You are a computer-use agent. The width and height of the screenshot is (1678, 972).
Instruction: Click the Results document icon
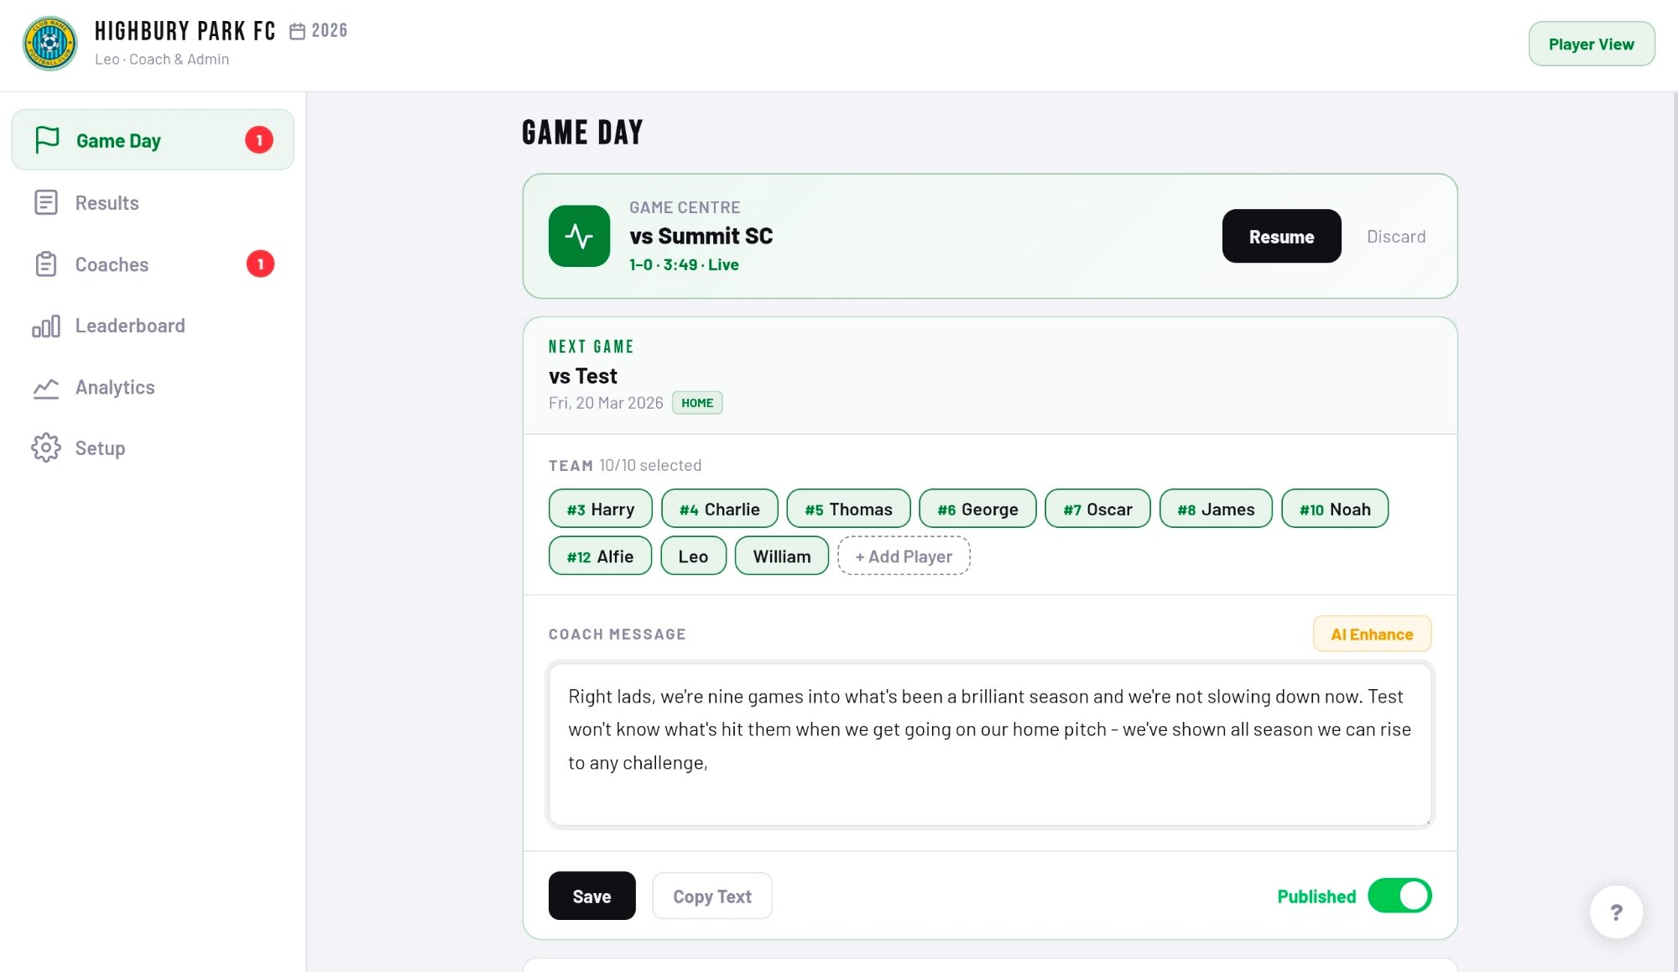click(46, 202)
